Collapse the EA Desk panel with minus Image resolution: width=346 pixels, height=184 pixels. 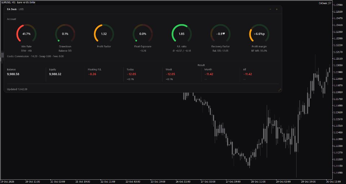click(270, 9)
